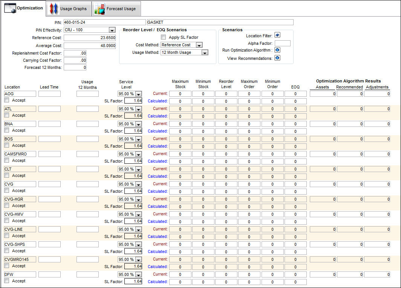Open the P/N Effectivity dropdown
401x288 pixels.
(112, 30)
